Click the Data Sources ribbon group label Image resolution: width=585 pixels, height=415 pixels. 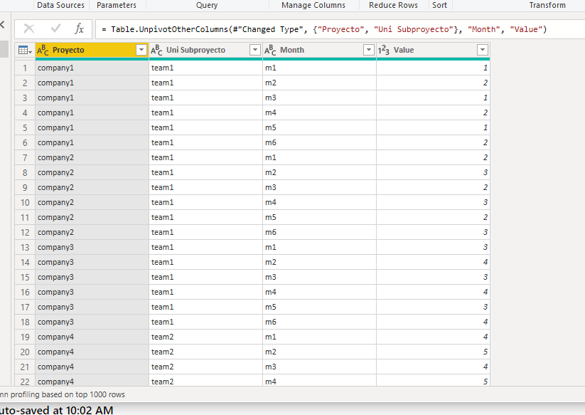tap(60, 5)
